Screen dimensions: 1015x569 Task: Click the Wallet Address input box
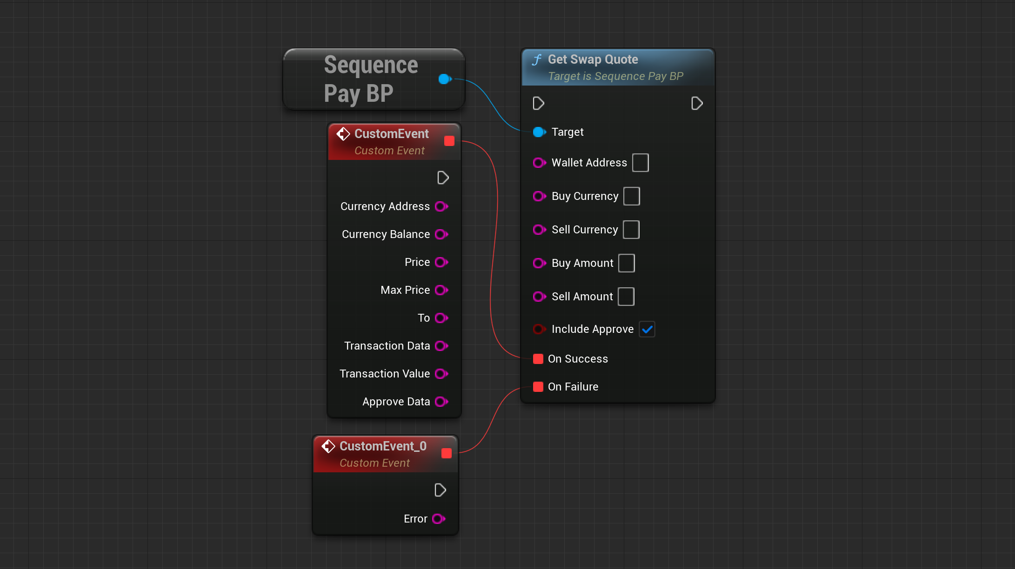[640, 163]
